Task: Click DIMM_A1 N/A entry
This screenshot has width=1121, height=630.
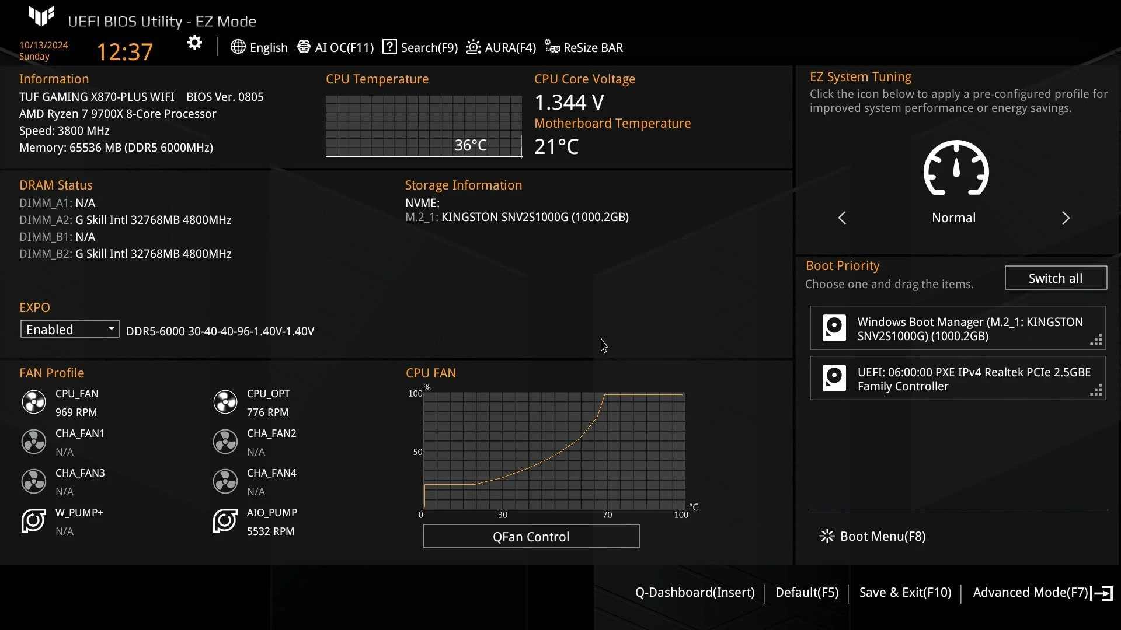Action: (57, 203)
